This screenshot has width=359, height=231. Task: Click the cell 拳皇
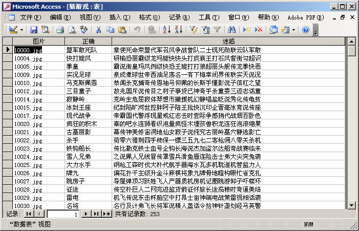click(x=89, y=67)
